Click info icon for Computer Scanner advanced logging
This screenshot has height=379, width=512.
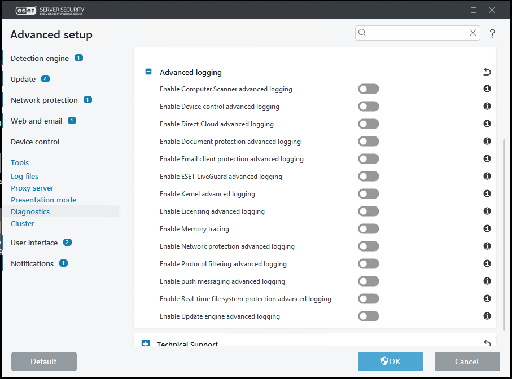tap(487, 89)
